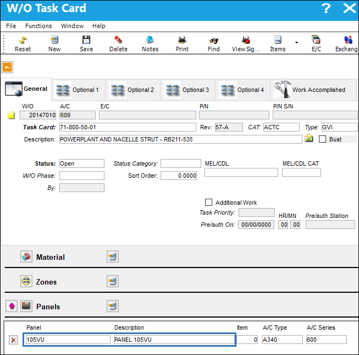Open the Functions menu
Image resolution: width=359 pixels, height=355 pixels.
[x=38, y=26]
